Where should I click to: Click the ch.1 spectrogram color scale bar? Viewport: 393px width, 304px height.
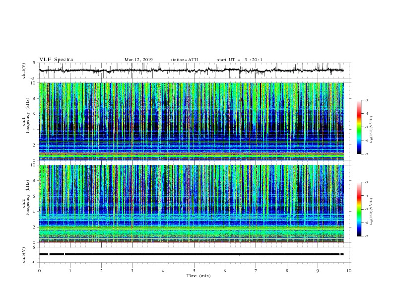point(359,127)
